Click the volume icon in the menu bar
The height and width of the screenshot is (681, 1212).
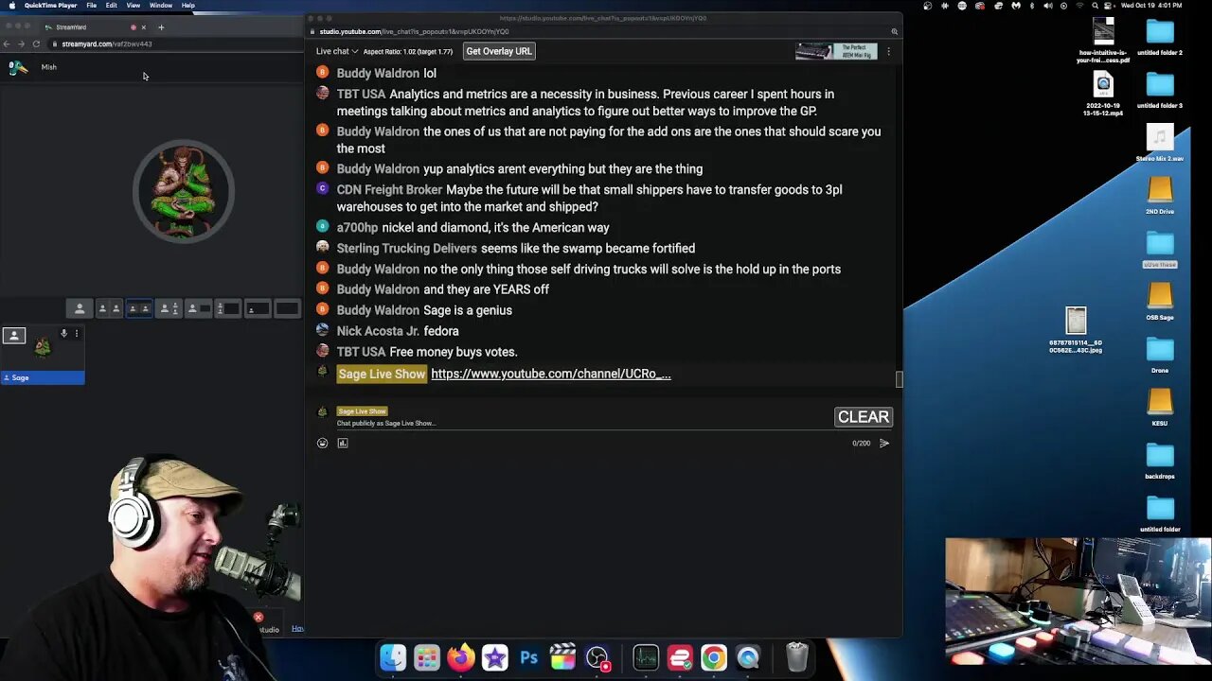[x=1047, y=6]
